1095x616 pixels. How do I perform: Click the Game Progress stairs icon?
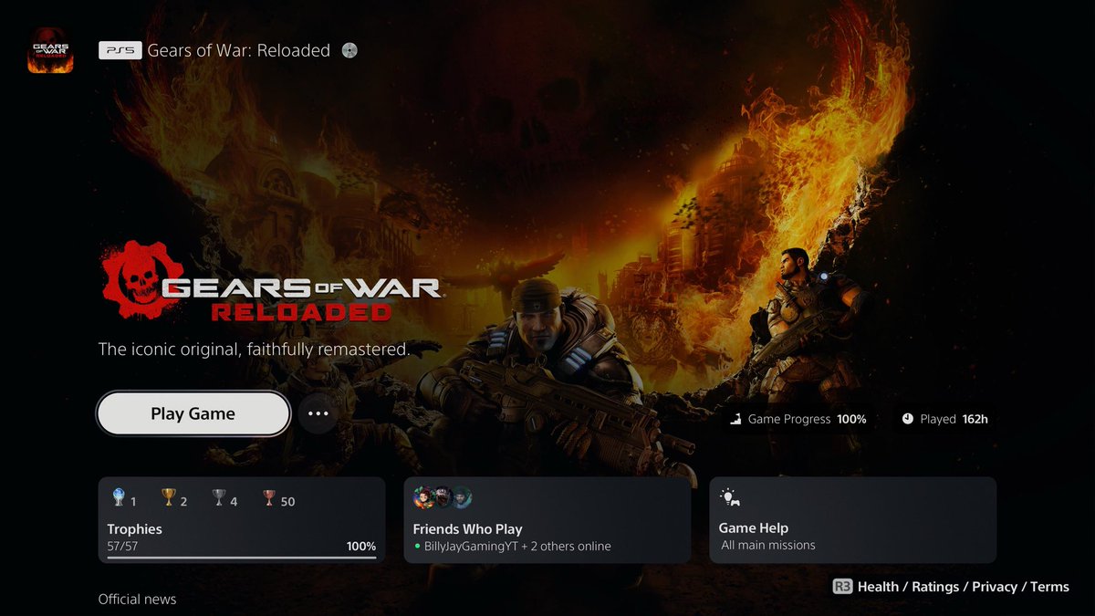pyautogui.click(x=735, y=419)
